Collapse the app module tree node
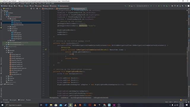This screenshot has height=107, width=190. (x=3, y=11)
